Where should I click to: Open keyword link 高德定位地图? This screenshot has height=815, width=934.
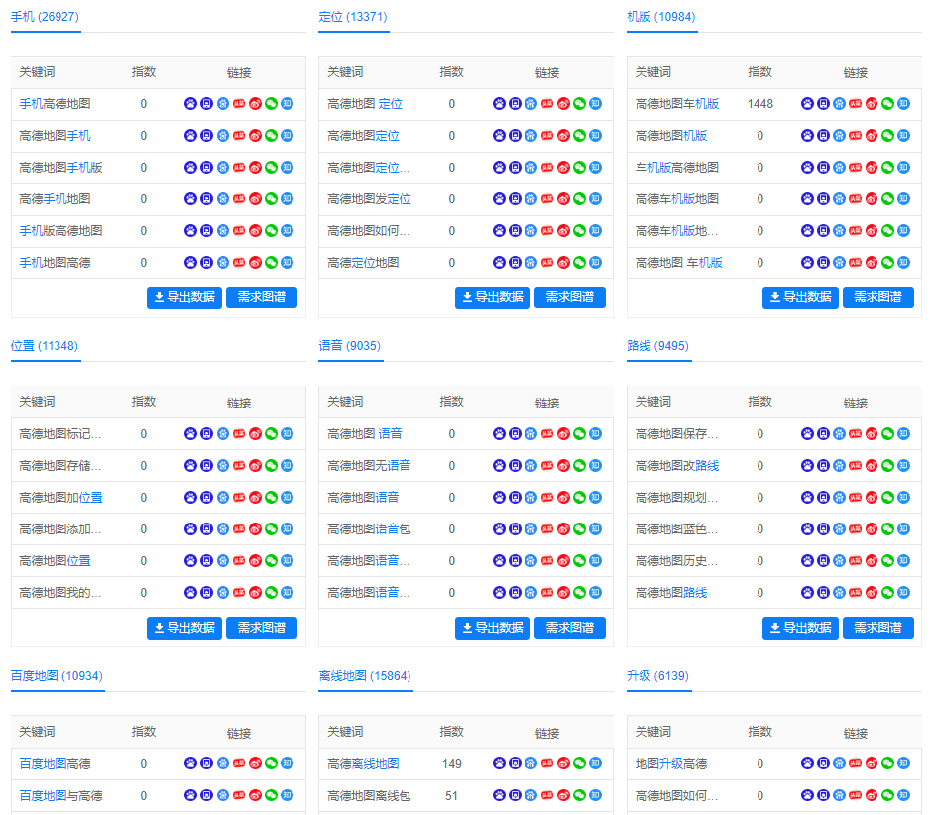pyautogui.click(x=363, y=262)
